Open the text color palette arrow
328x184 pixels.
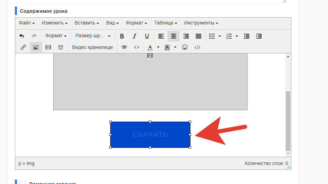[158, 47]
